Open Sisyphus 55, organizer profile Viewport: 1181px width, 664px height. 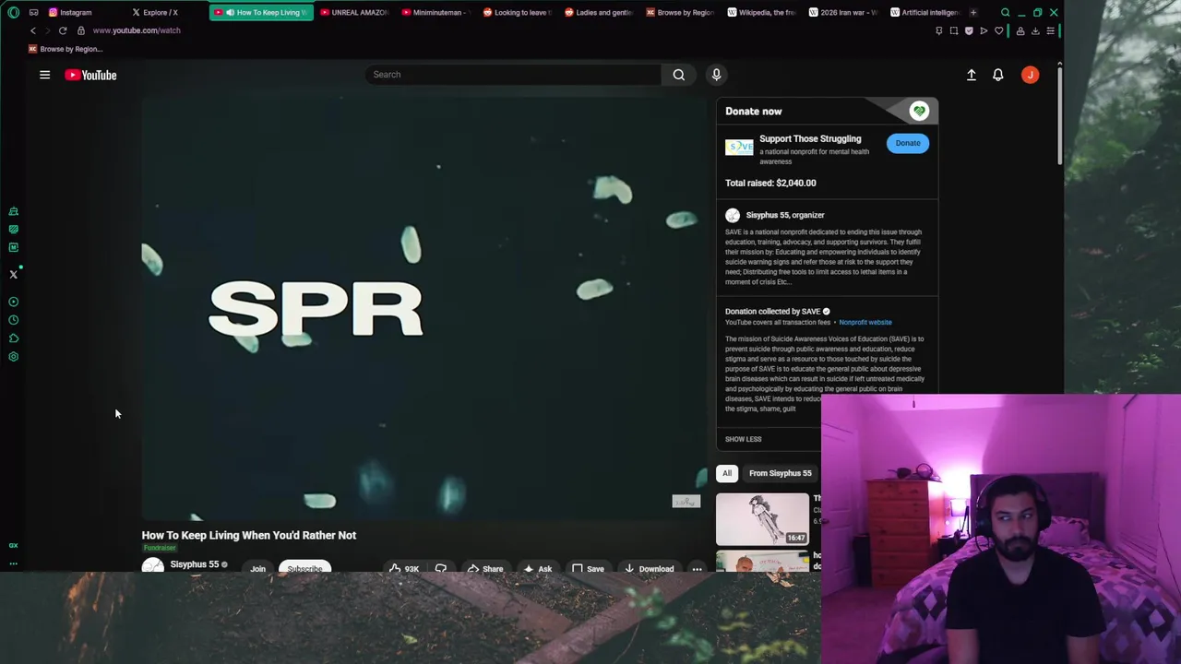(x=784, y=215)
